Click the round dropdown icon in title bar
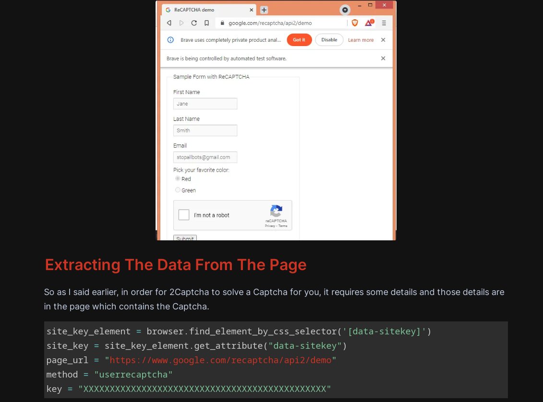The image size is (543, 402). click(x=345, y=10)
